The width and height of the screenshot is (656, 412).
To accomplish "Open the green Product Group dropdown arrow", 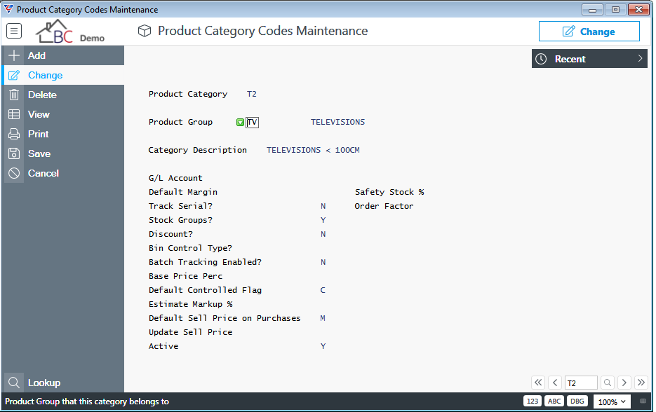I will (x=240, y=123).
